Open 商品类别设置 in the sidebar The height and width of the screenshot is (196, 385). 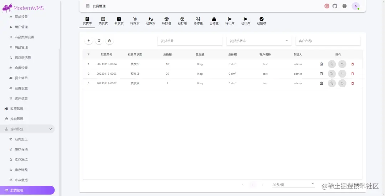tap(24, 37)
